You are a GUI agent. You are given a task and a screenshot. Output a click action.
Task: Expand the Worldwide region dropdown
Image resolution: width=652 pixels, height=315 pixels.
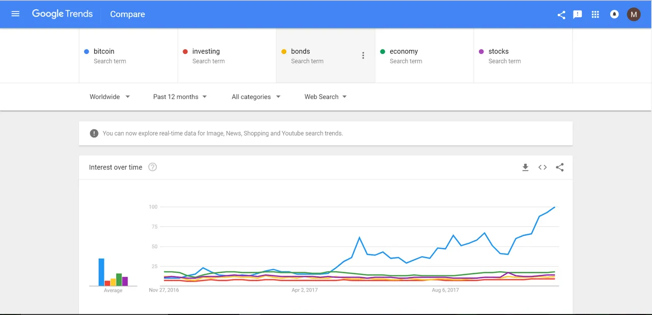point(110,97)
